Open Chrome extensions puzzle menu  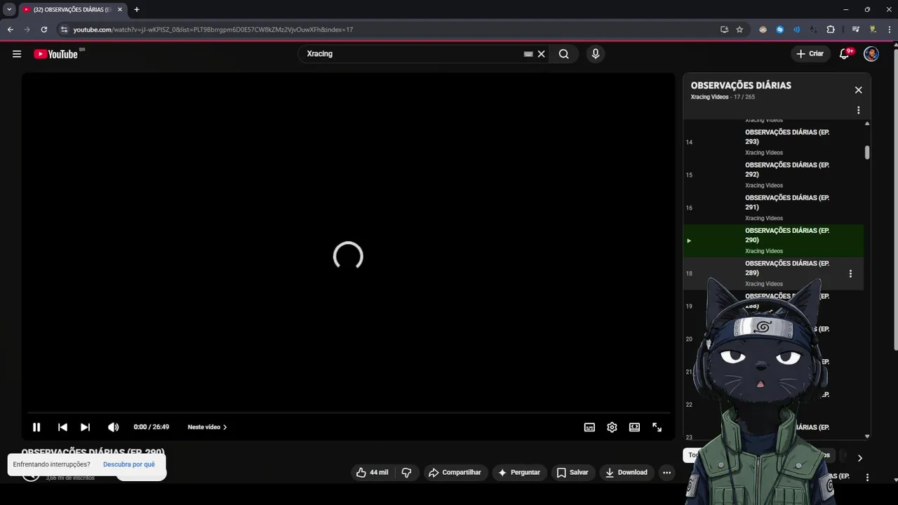[831, 29]
